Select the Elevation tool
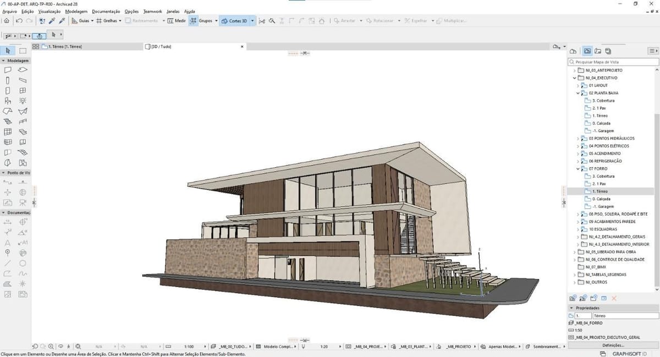 coord(23,182)
